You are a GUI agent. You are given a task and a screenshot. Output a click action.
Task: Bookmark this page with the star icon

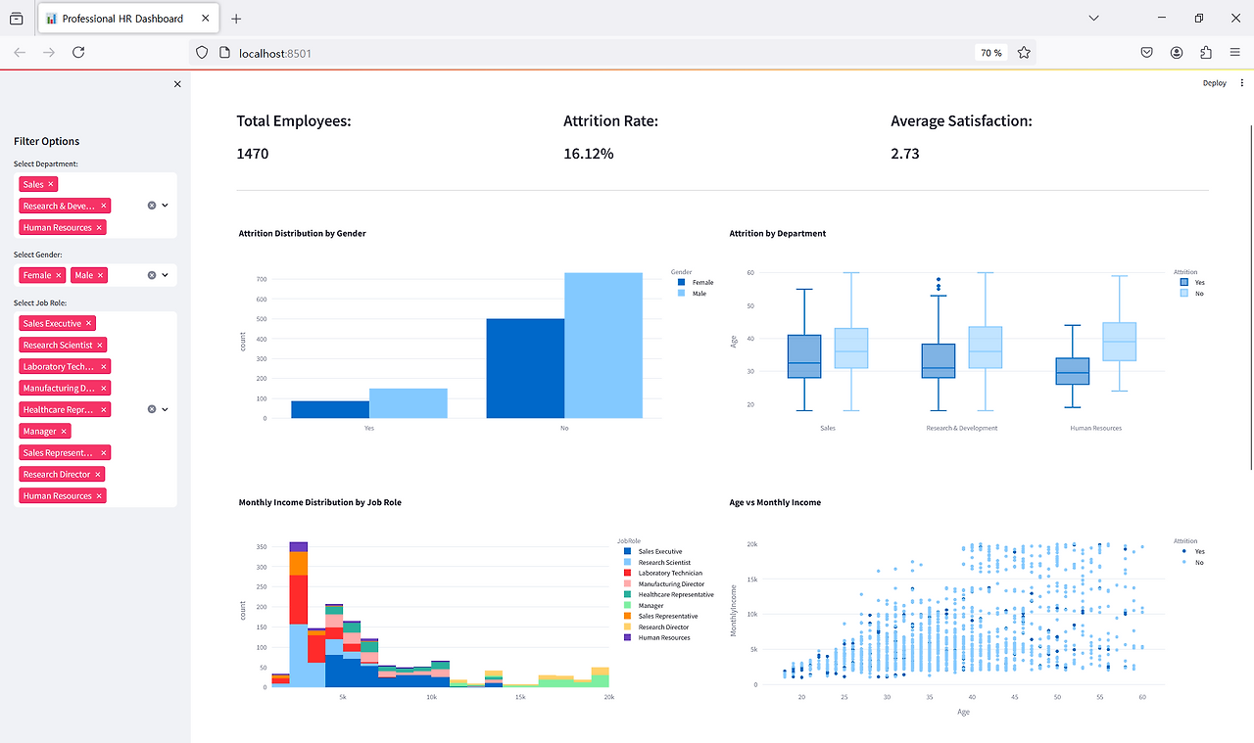(x=1024, y=53)
